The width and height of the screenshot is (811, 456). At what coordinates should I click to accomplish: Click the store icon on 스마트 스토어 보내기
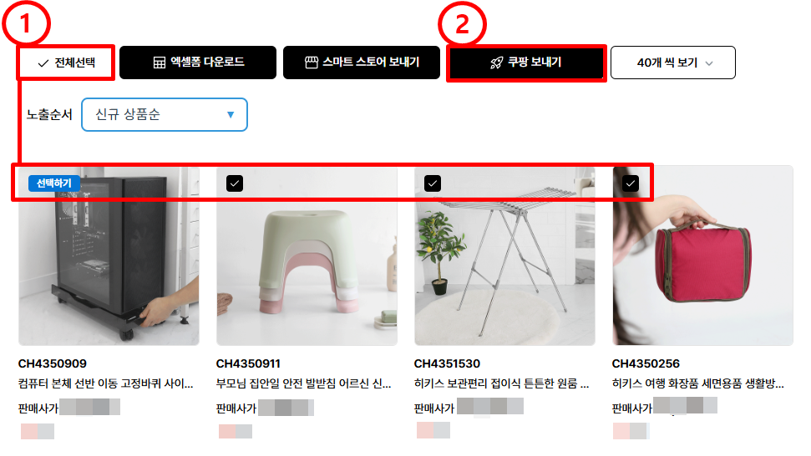[x=312, y=63]
